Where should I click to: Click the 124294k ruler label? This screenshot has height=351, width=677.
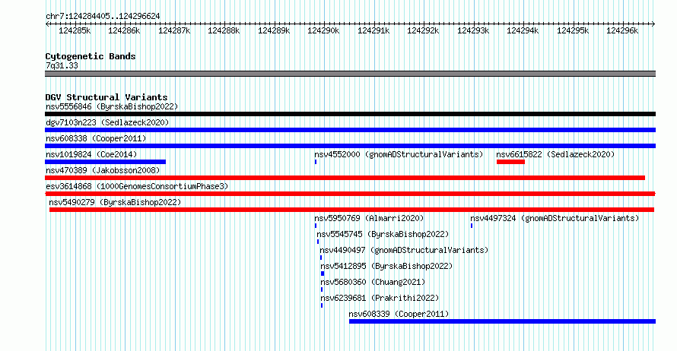pyautogui.click(x=523, y=30)
